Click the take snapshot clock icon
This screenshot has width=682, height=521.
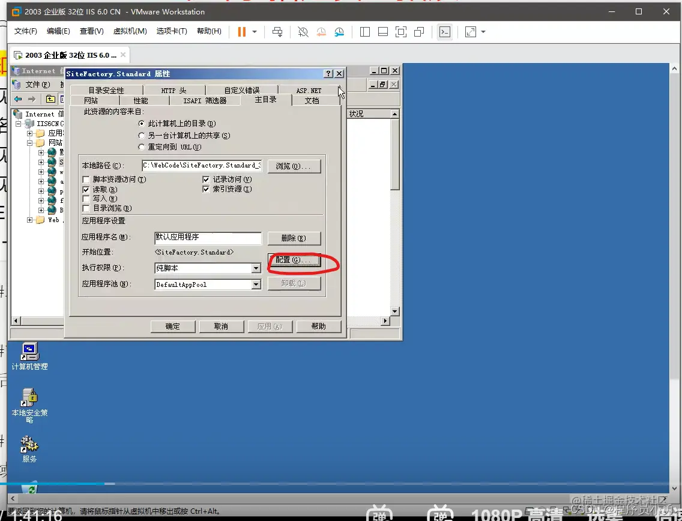(303, 32)
